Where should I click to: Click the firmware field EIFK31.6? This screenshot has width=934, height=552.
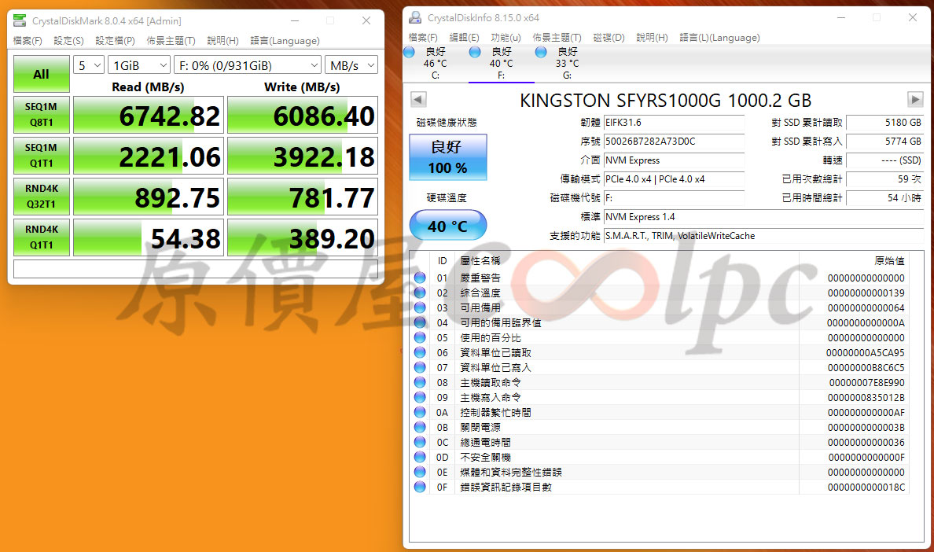(x=674, y=123)
